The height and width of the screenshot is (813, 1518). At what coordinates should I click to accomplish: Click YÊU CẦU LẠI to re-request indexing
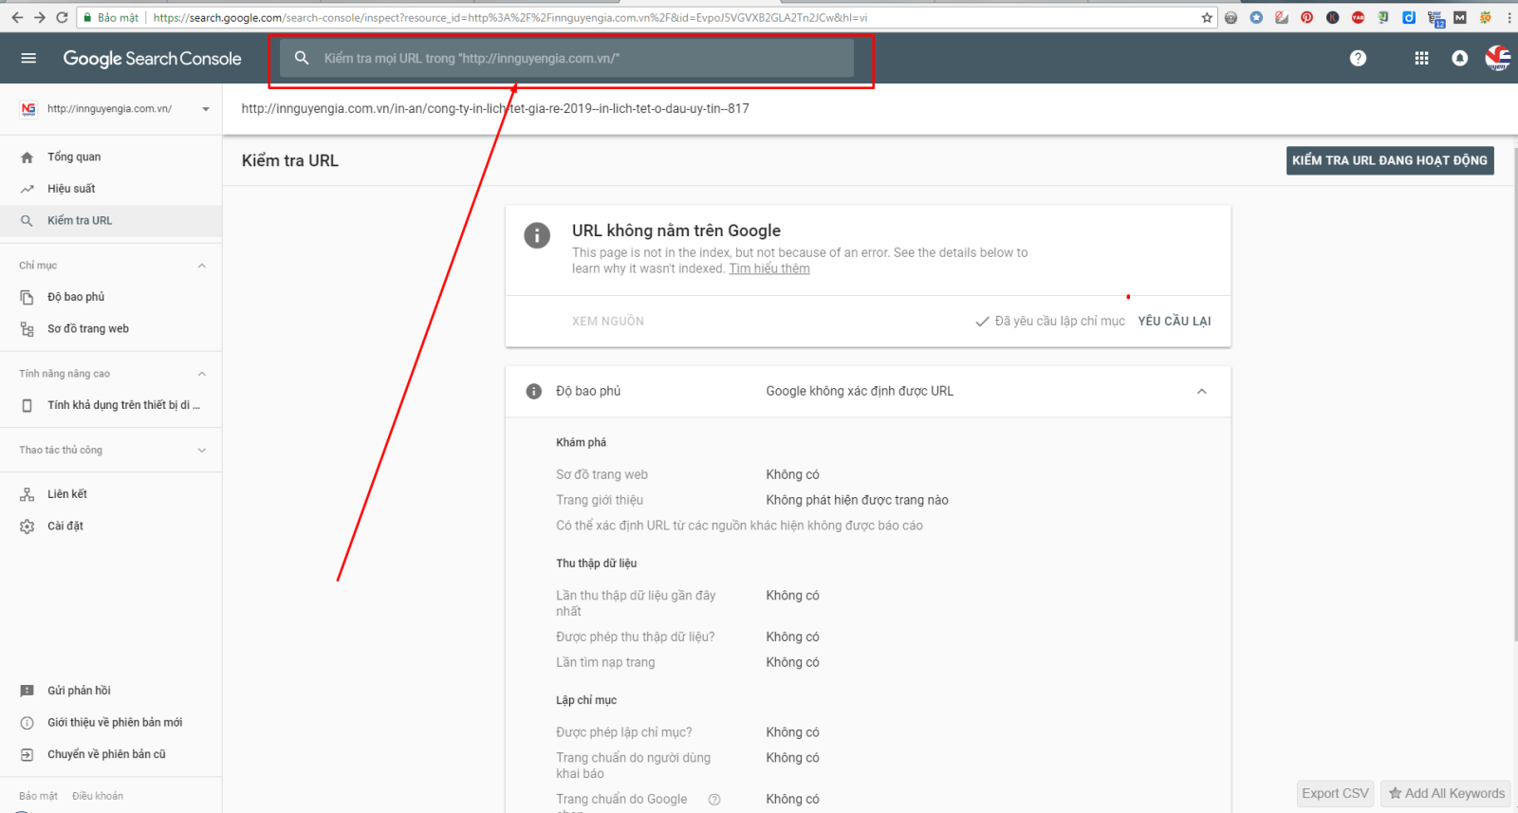pos(1175,322)
